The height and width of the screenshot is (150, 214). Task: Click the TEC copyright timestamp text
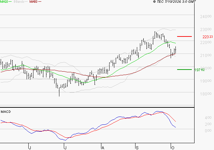[x=174, y=2]
